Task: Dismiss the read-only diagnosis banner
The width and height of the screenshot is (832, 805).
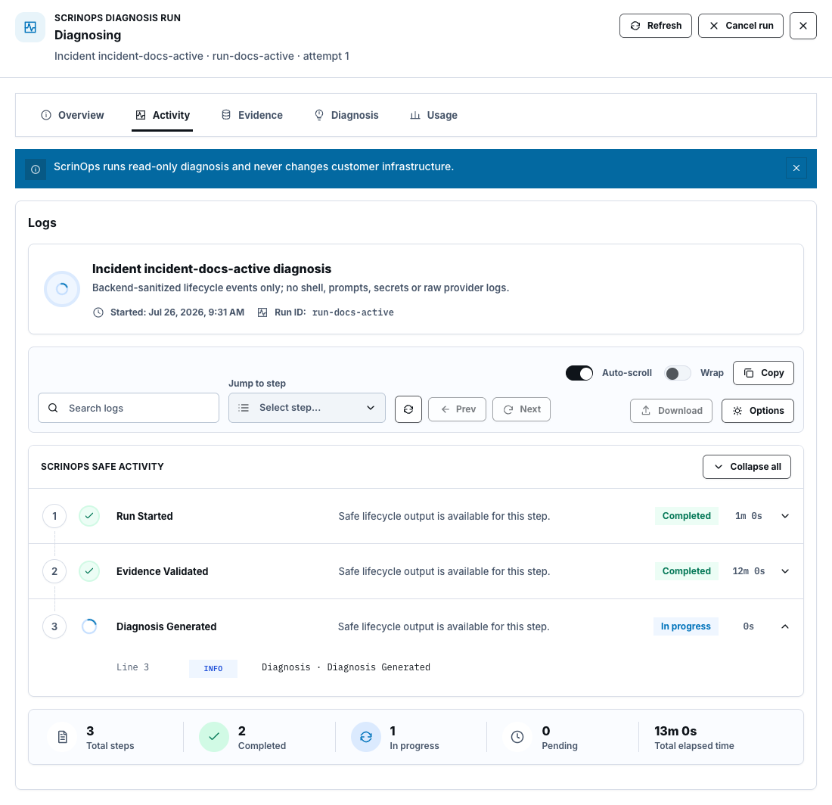Action: [x=796, y=168]
